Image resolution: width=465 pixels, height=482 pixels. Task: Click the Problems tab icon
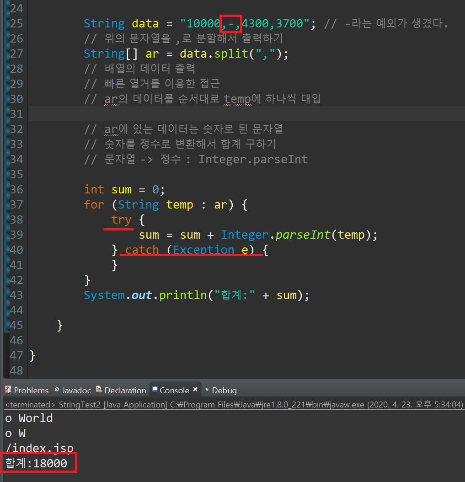[8, 390]
